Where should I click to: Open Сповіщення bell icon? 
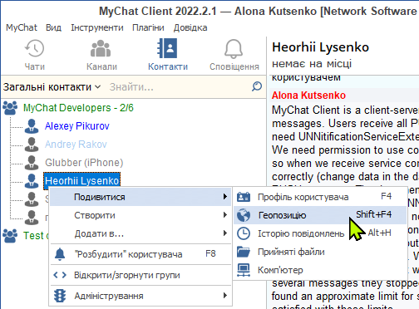(x=234, y=49)
